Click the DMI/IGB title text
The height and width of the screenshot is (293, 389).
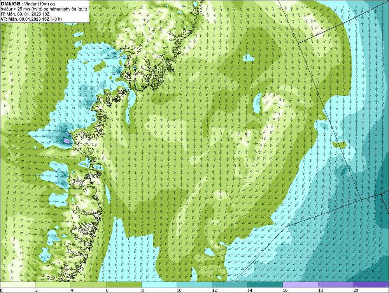11,4
